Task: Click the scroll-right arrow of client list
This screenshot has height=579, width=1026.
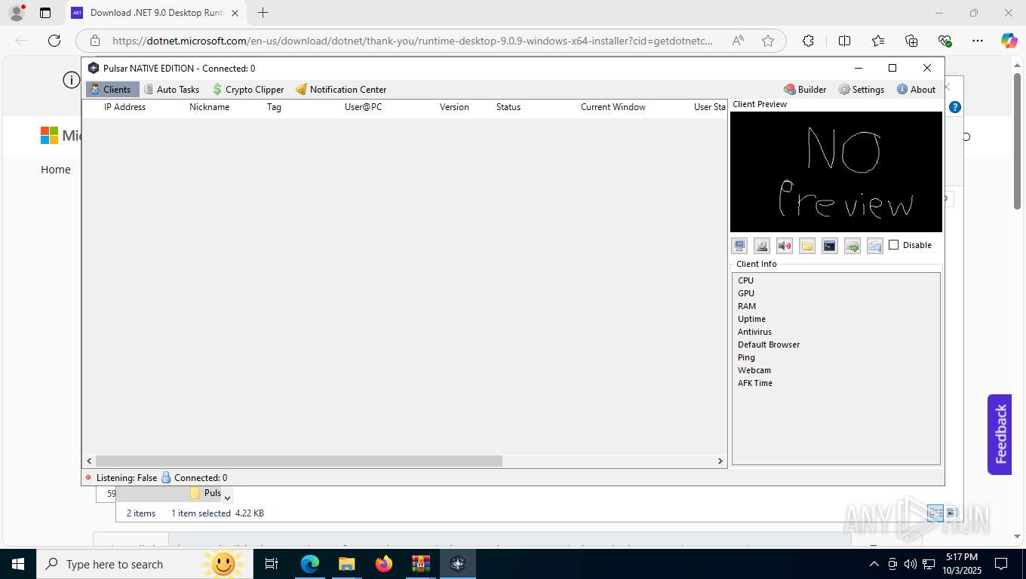Action: 720,461
